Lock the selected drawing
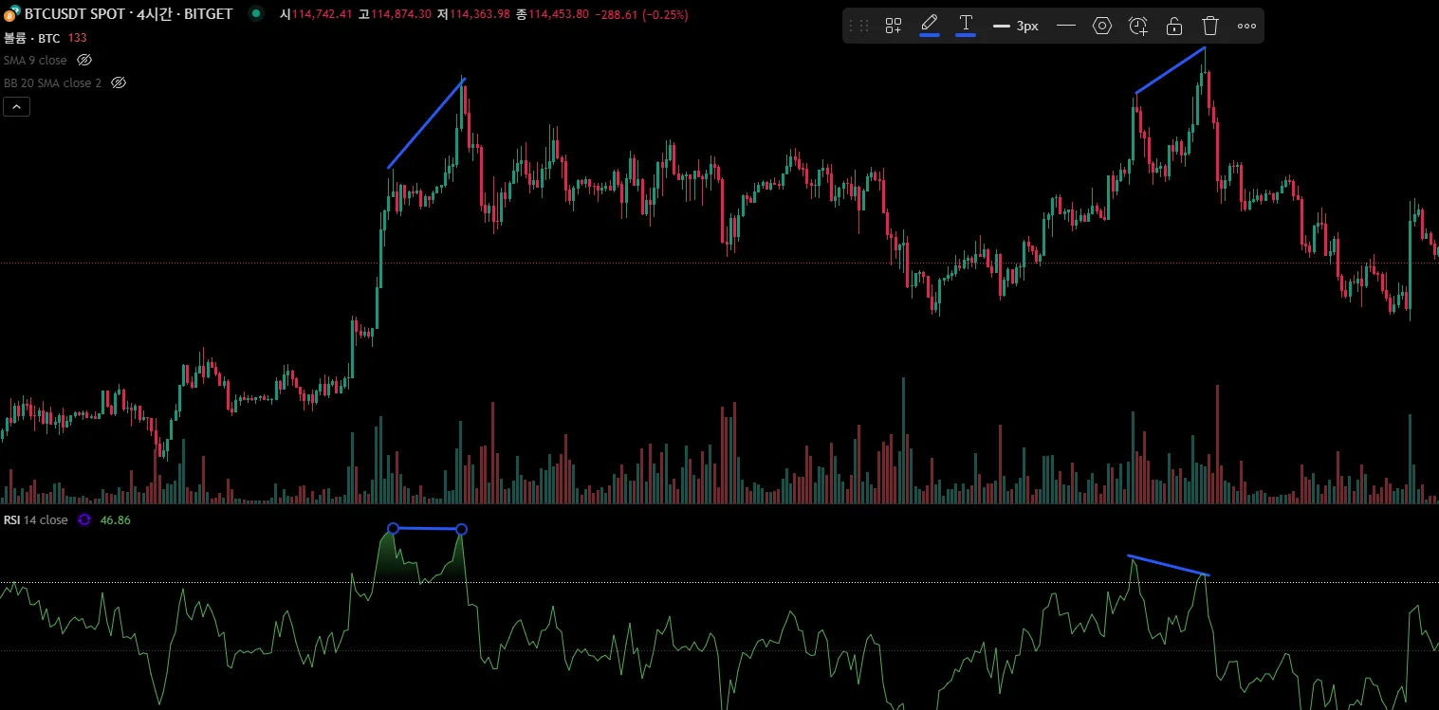Image resolution: width=1439 pixels, height=710 pixels. click(1174, 26)
